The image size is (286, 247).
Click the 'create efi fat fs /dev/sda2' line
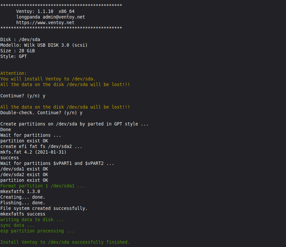(41, 146)
